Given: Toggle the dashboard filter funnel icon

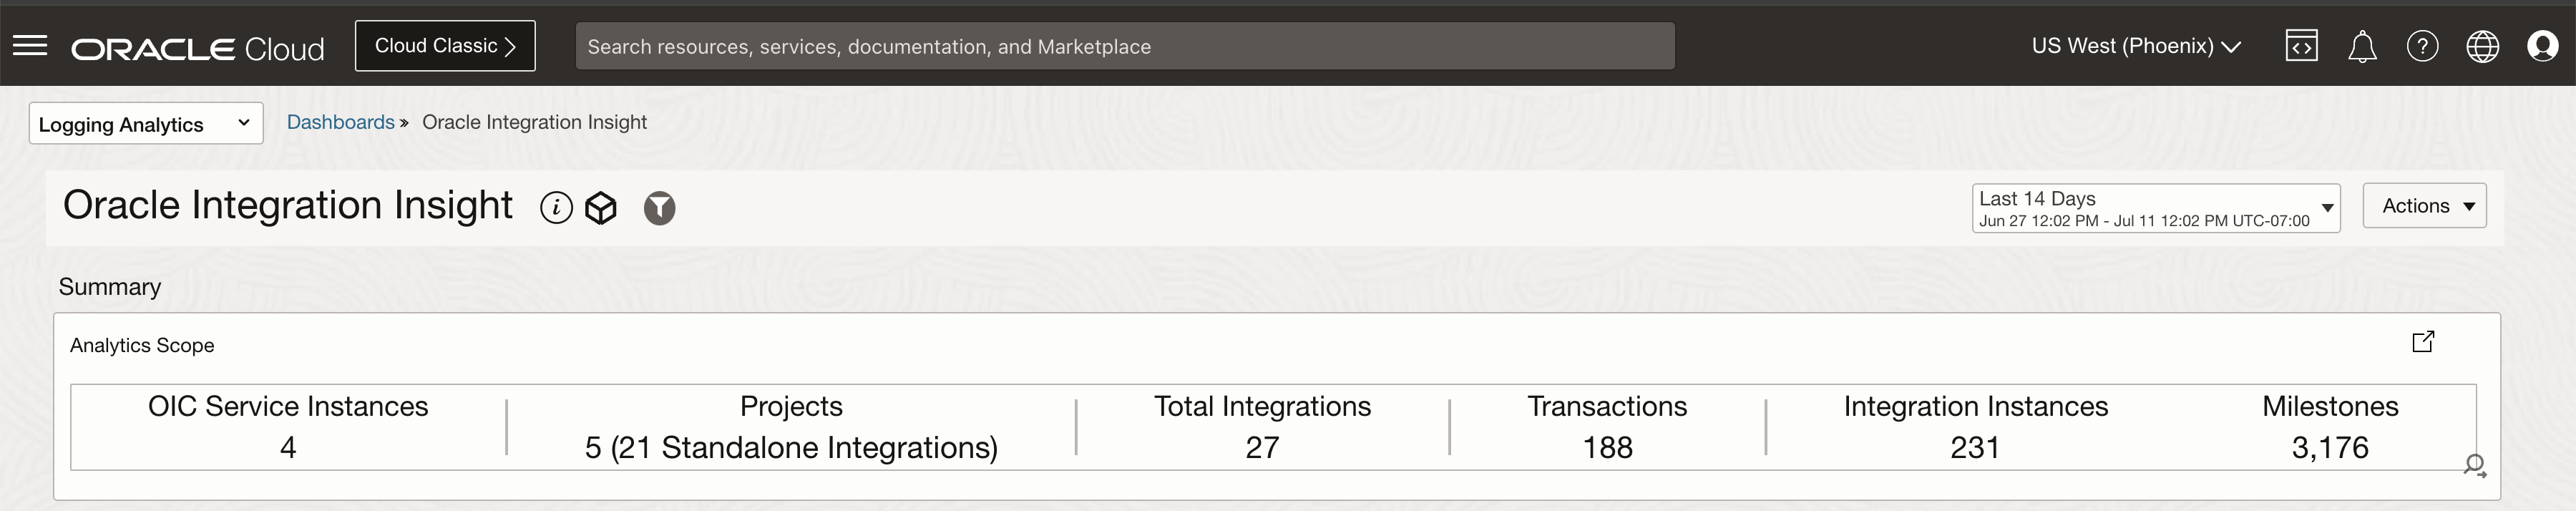Looking at the screenshot, I should pyautogui.click(x=659, y=208).
